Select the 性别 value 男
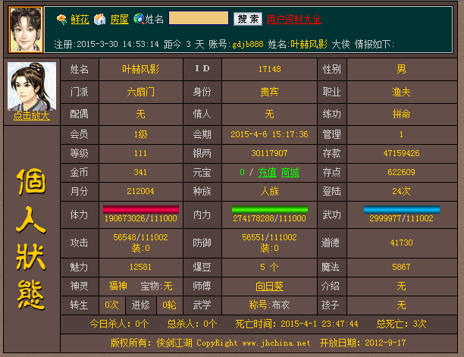Viewport: 464px width, 357px height. pos(402,70)
